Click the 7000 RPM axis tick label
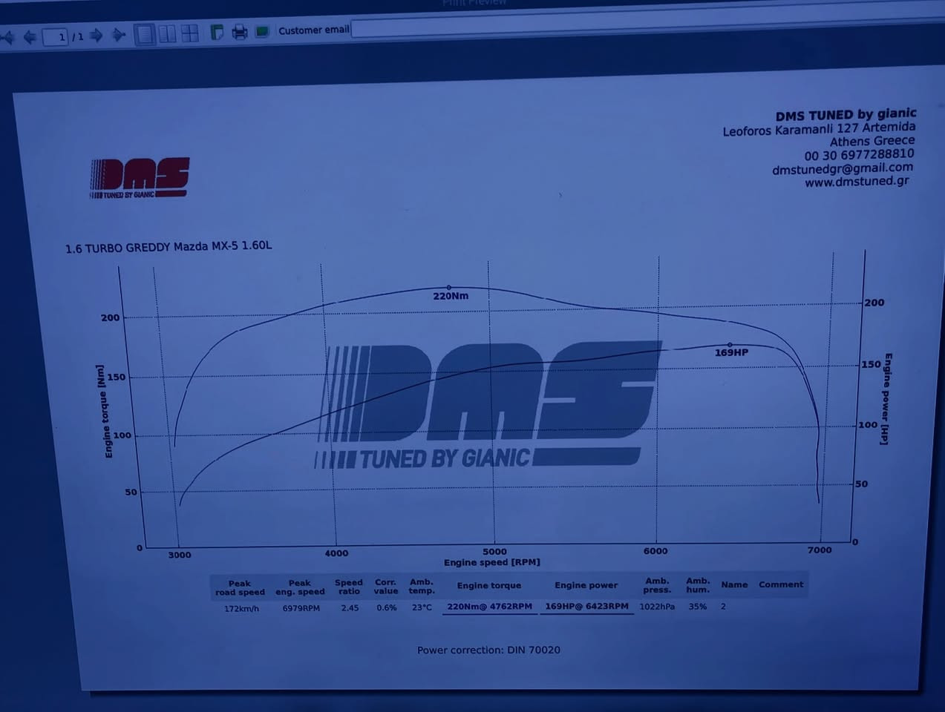Image resolution: width=945 pixels, height=712 pixels. pyautogui.click(x=820, y=550)
